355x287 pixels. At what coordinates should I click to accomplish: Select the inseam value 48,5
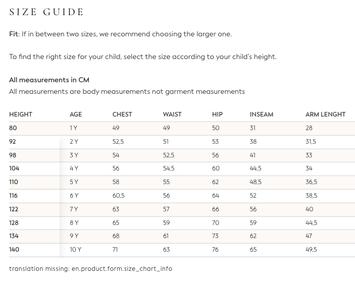pyautogui.click(x=256, y=182)
